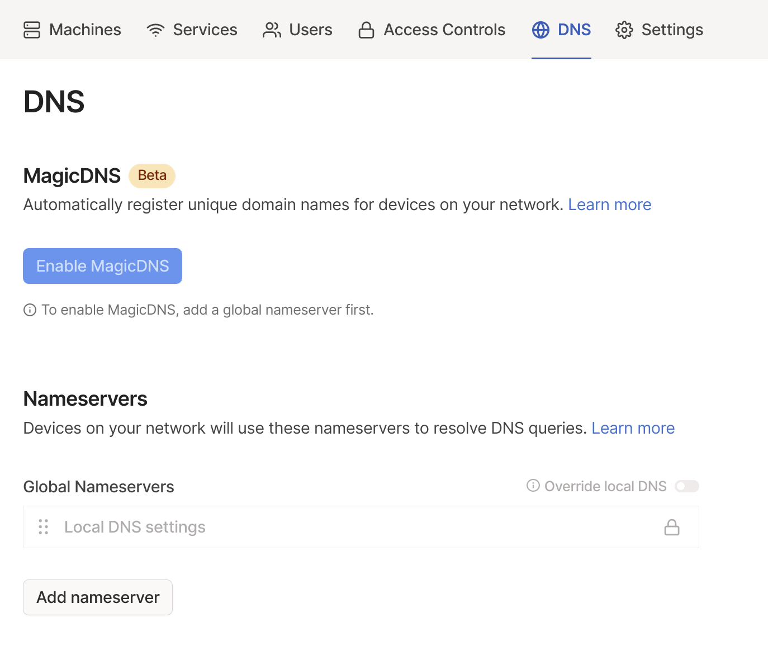Click the Enable MagicDNS button
Screen dimensions: 768x651
[102, 266]
